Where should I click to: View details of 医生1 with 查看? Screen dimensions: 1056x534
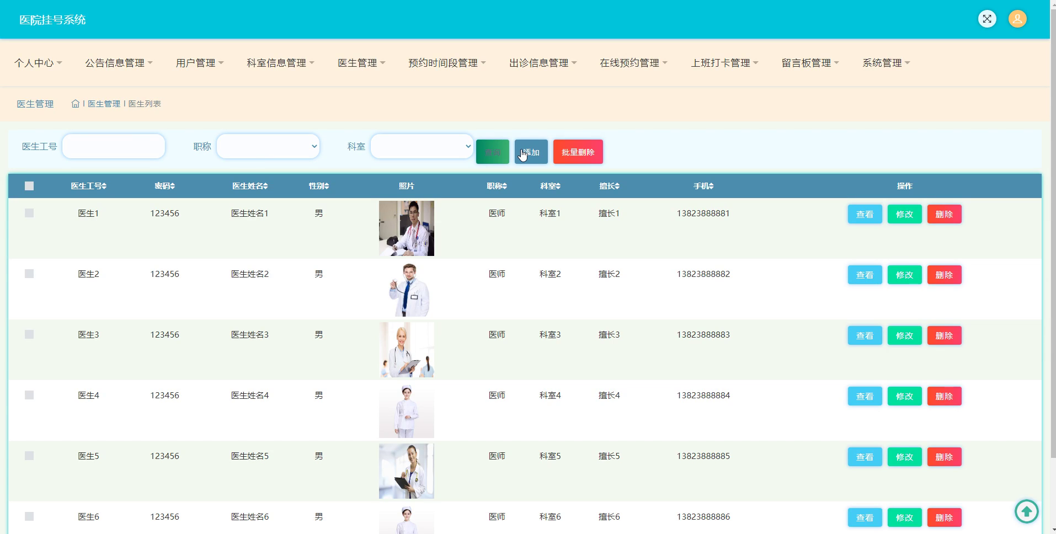click(x=865, y=214)
